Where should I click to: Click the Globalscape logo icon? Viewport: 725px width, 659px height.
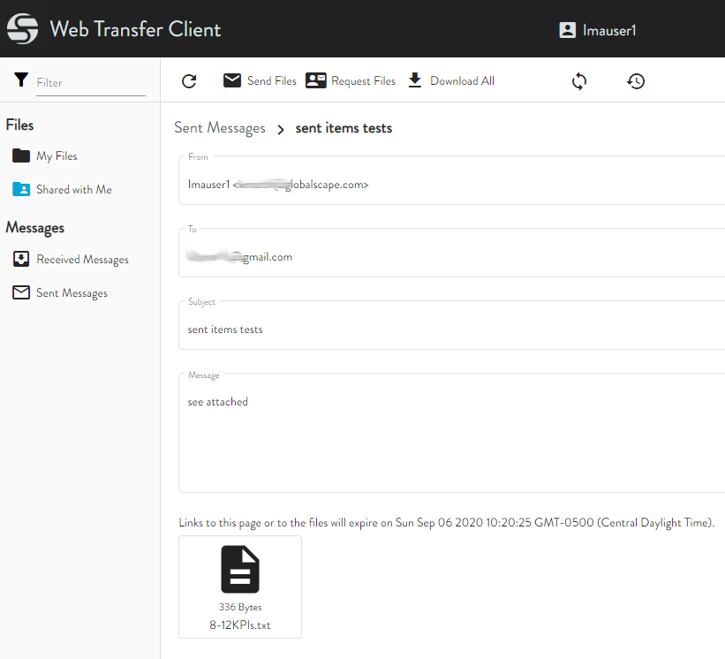[x=22, y=29]
